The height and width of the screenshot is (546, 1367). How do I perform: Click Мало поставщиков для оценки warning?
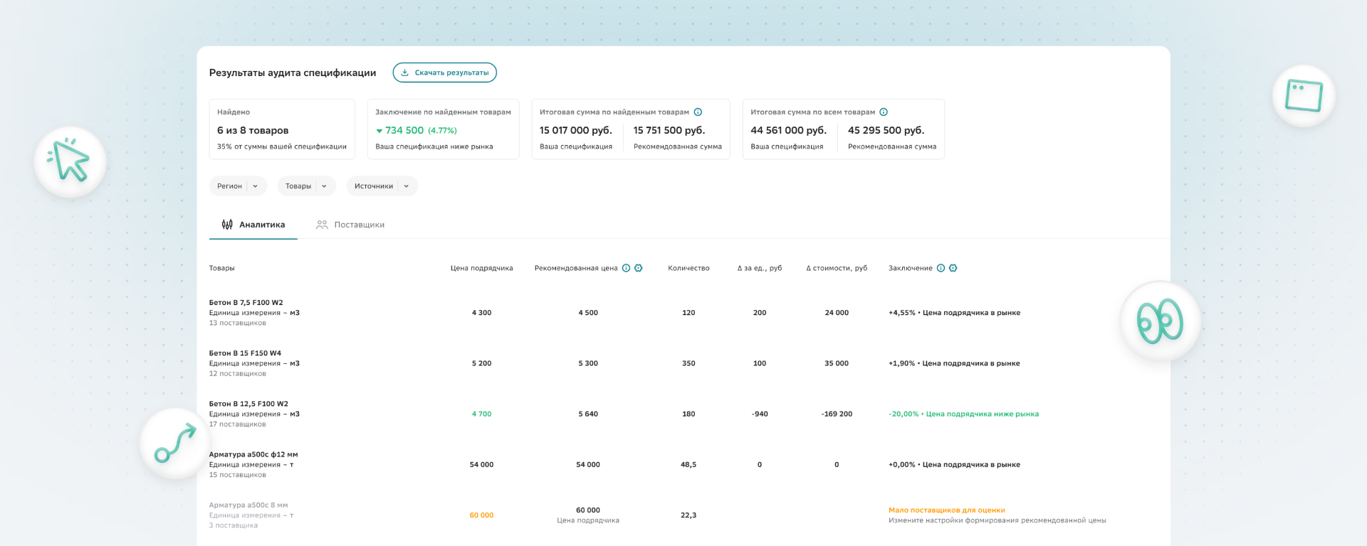[947, 510]
